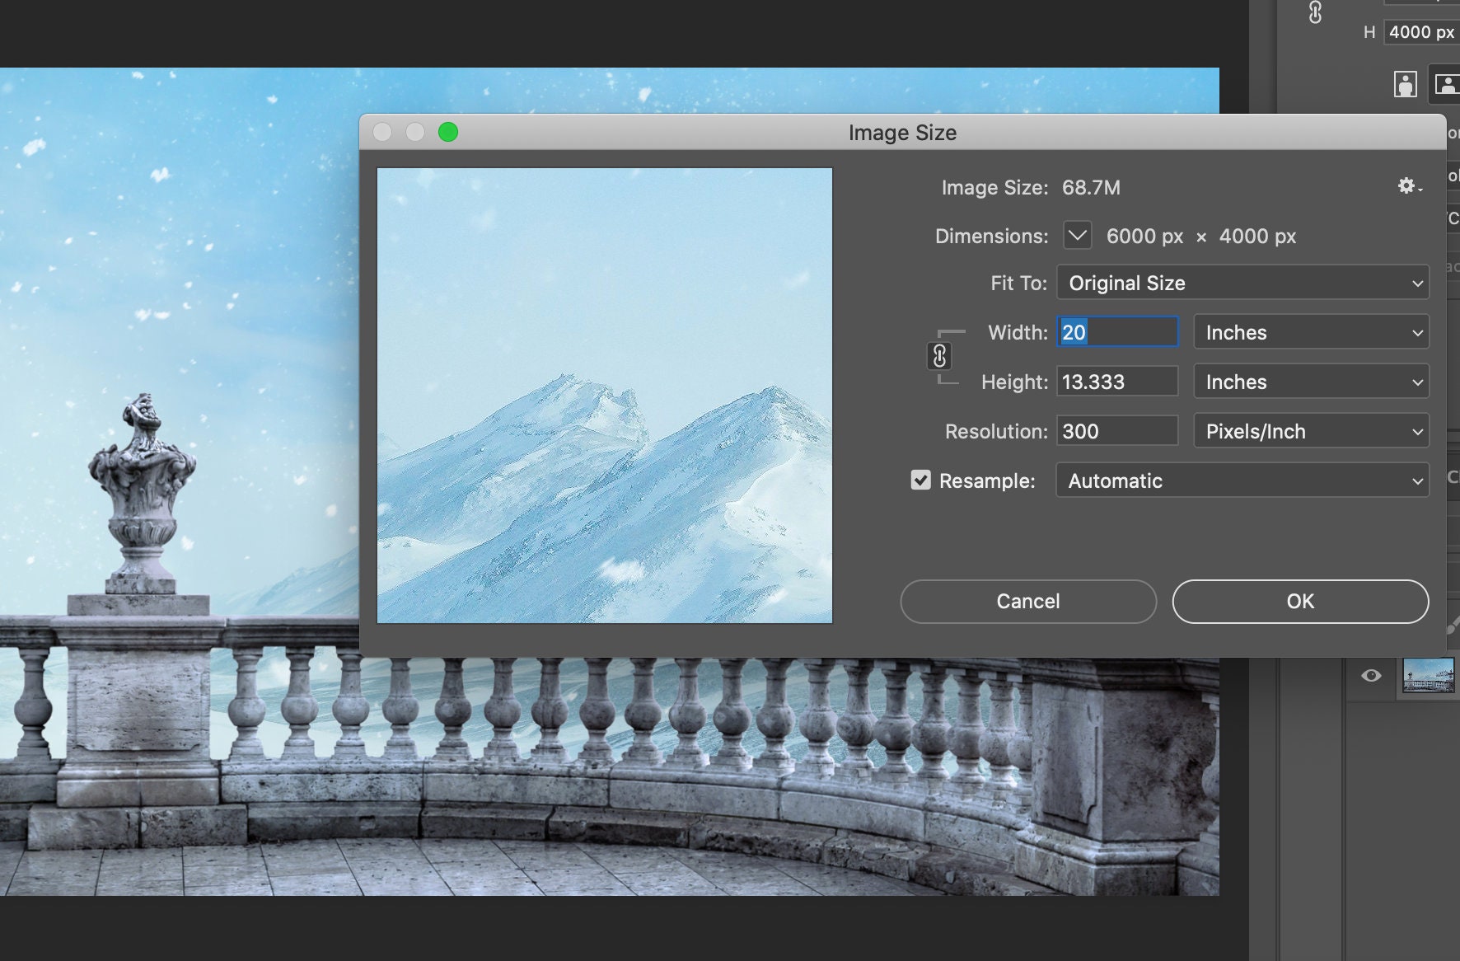The width and height of the screenshot is (1460, 961).
Task: Click into the Height field showing 13.333
Action: coord(1117,382)
